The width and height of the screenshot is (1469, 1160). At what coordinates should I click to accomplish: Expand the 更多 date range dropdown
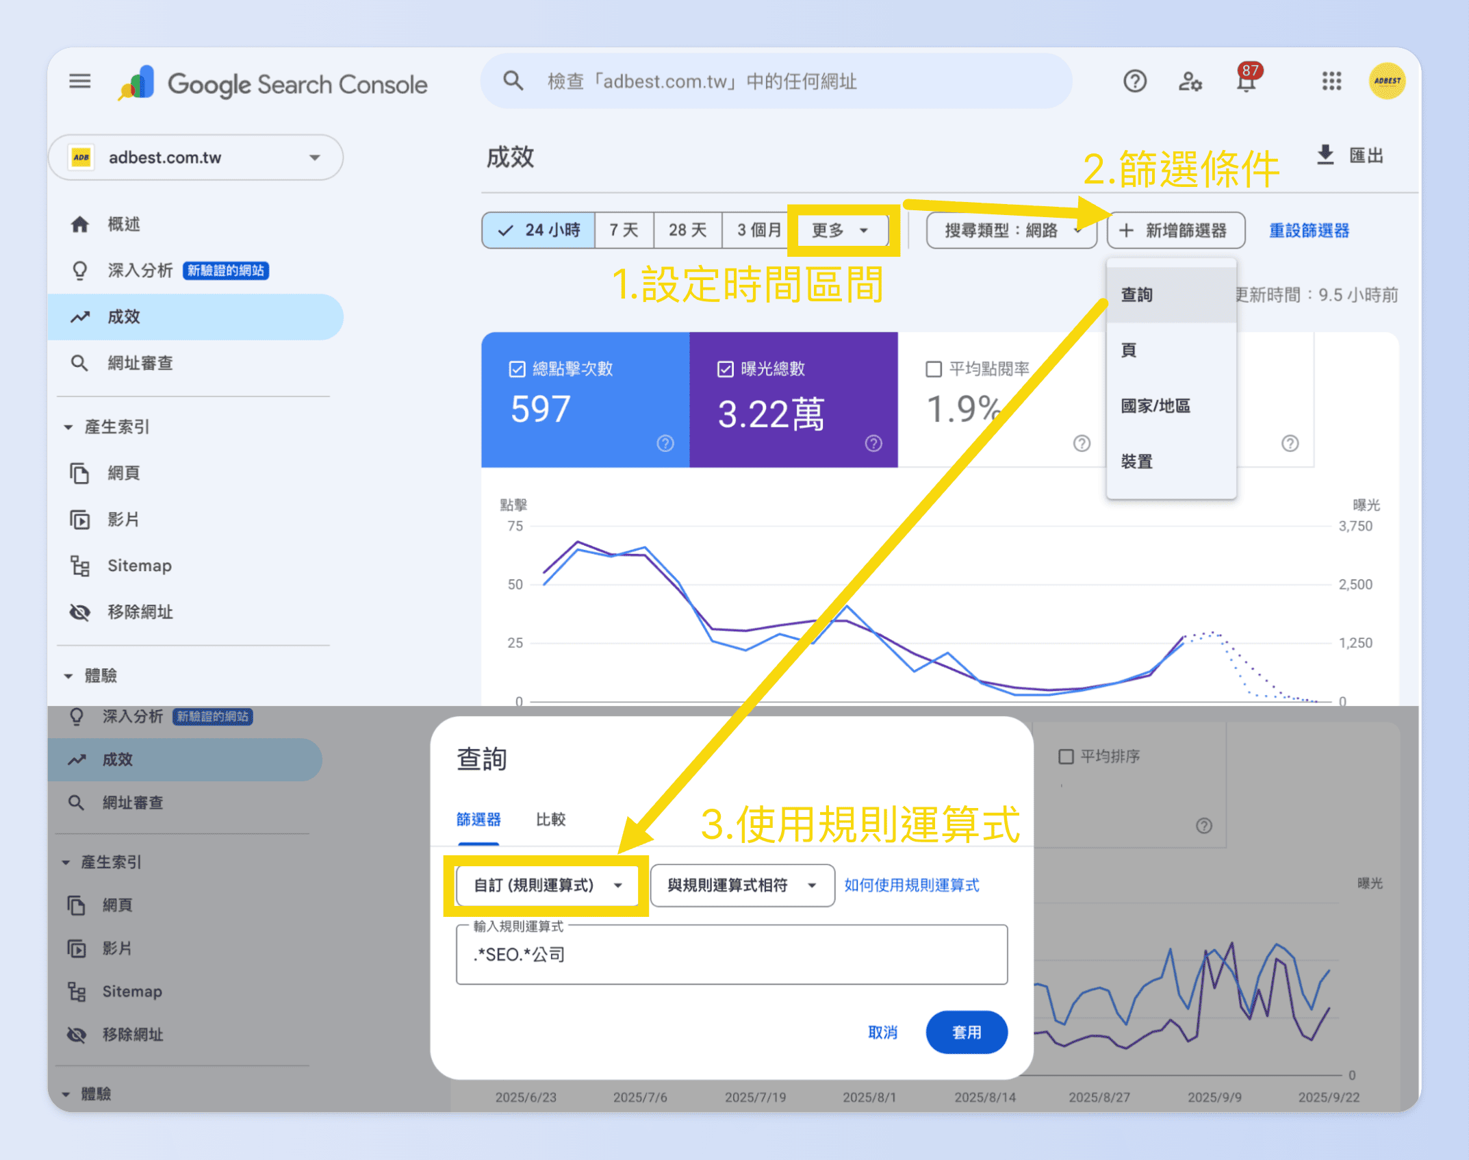[841, 230]
